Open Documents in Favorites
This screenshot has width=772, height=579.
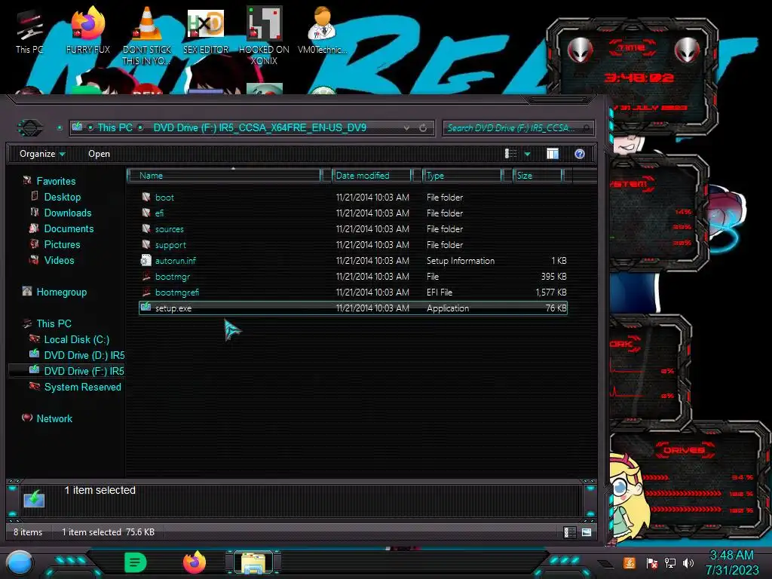(69, 228)
